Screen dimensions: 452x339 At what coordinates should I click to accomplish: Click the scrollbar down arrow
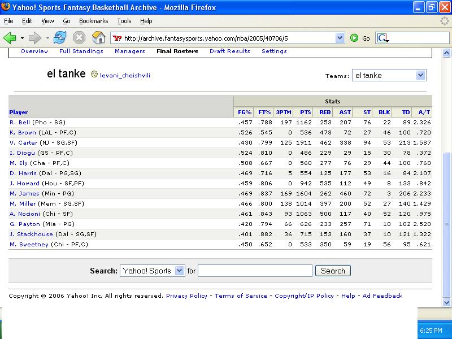click(x=446, y=302)
